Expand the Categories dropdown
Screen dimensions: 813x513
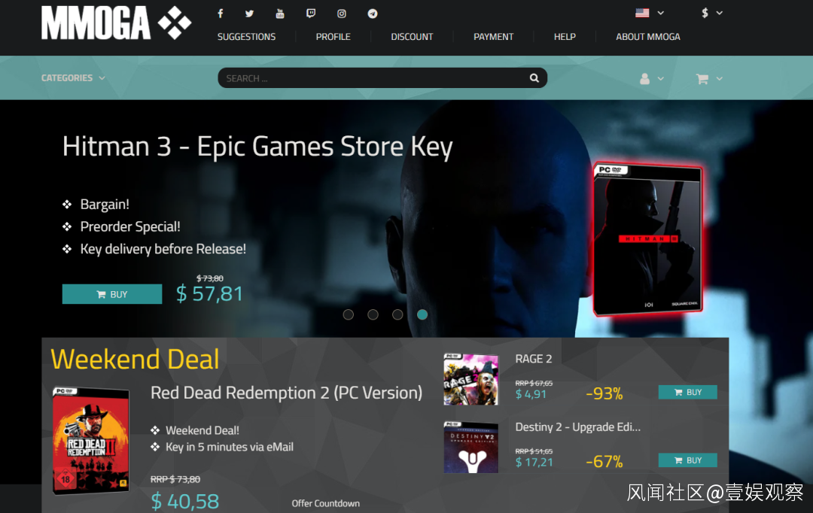[x=73, y=77]
